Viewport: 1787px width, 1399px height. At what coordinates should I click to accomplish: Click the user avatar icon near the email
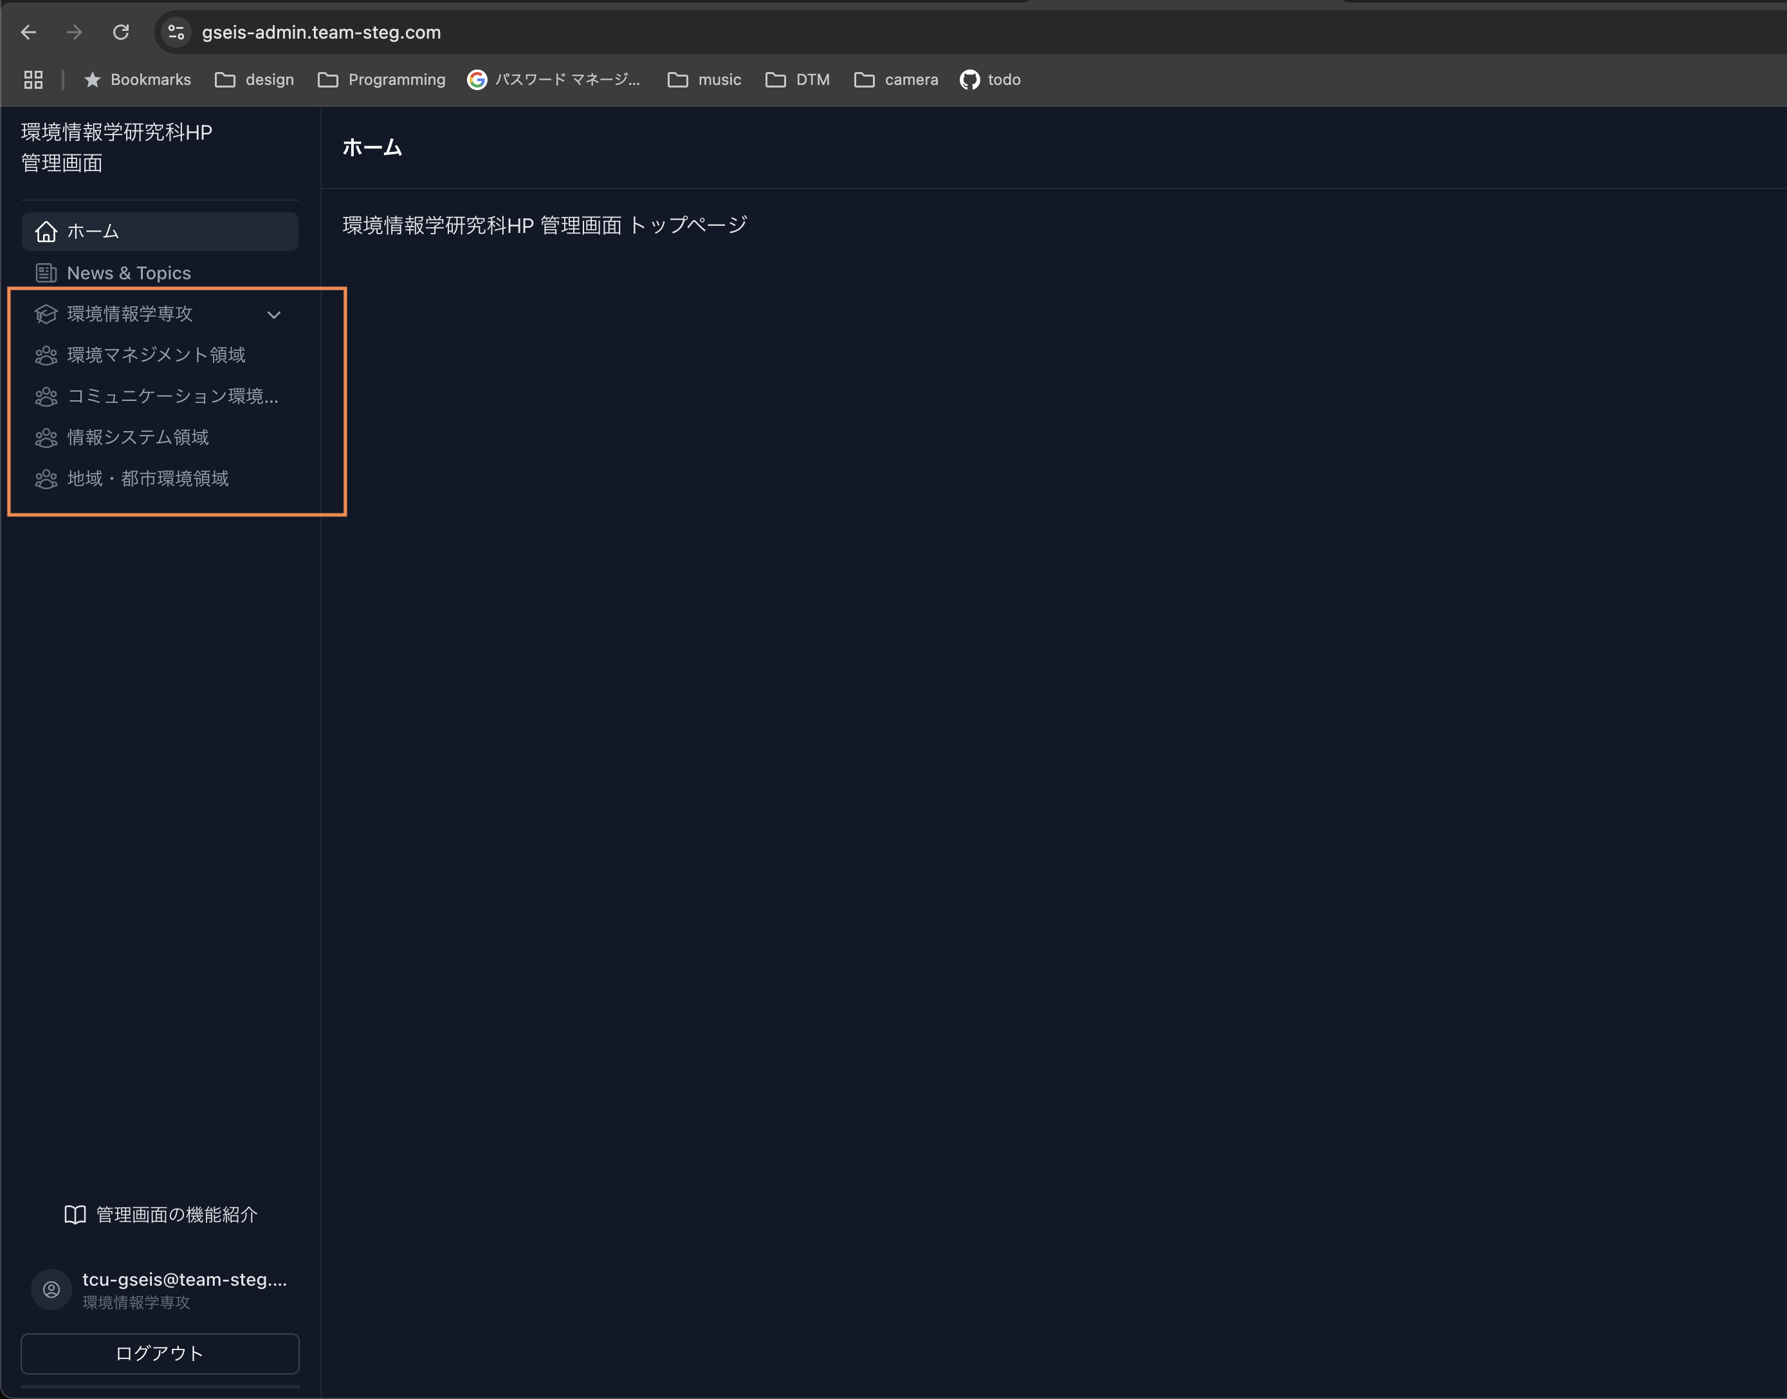pyautogui.click(x=51, y=1289)
